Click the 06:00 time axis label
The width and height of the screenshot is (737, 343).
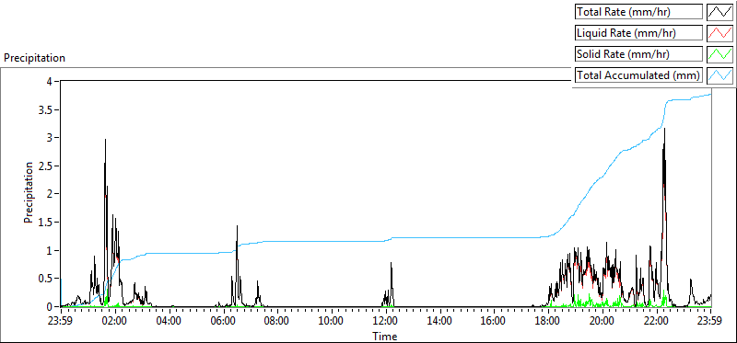pyautogui.click(x=223, y=322)
